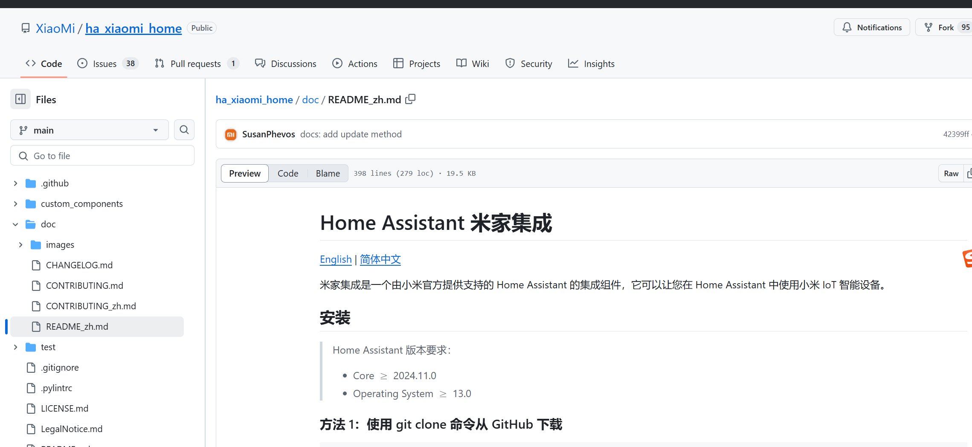Viewport: 972px width, 447px height.
Task: Expand the images folder chevron
Action: [20, 245]
